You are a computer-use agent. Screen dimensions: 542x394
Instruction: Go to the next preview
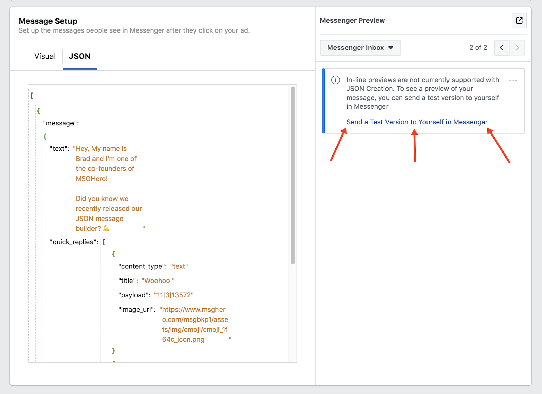point(517,48)
